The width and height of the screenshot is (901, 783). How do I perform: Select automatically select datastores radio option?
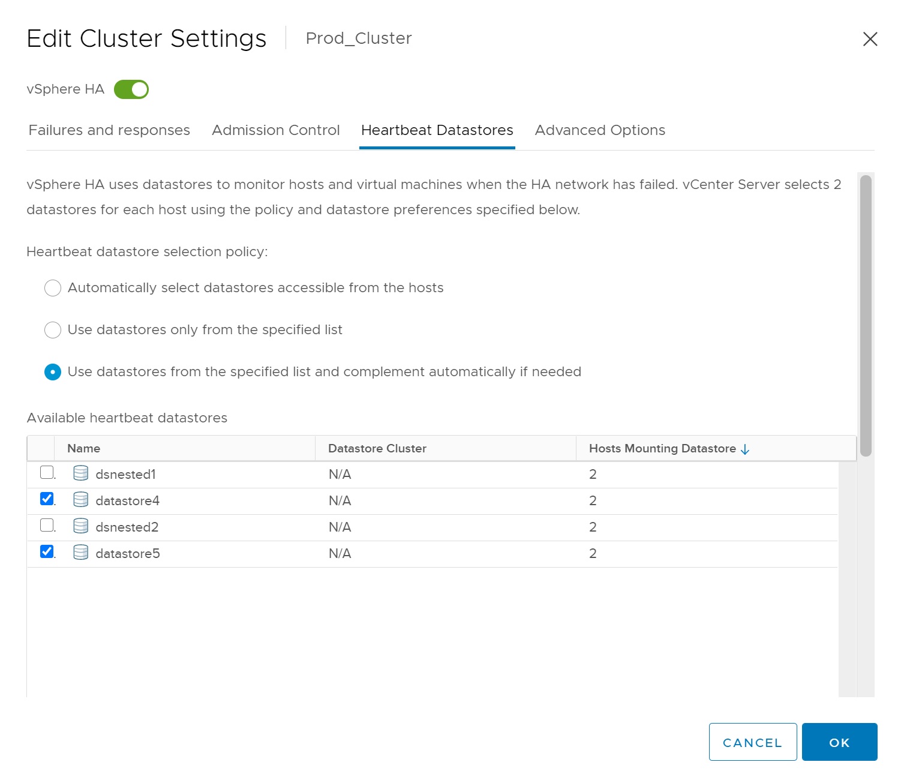pyautogui.click(x=53, y=288)
